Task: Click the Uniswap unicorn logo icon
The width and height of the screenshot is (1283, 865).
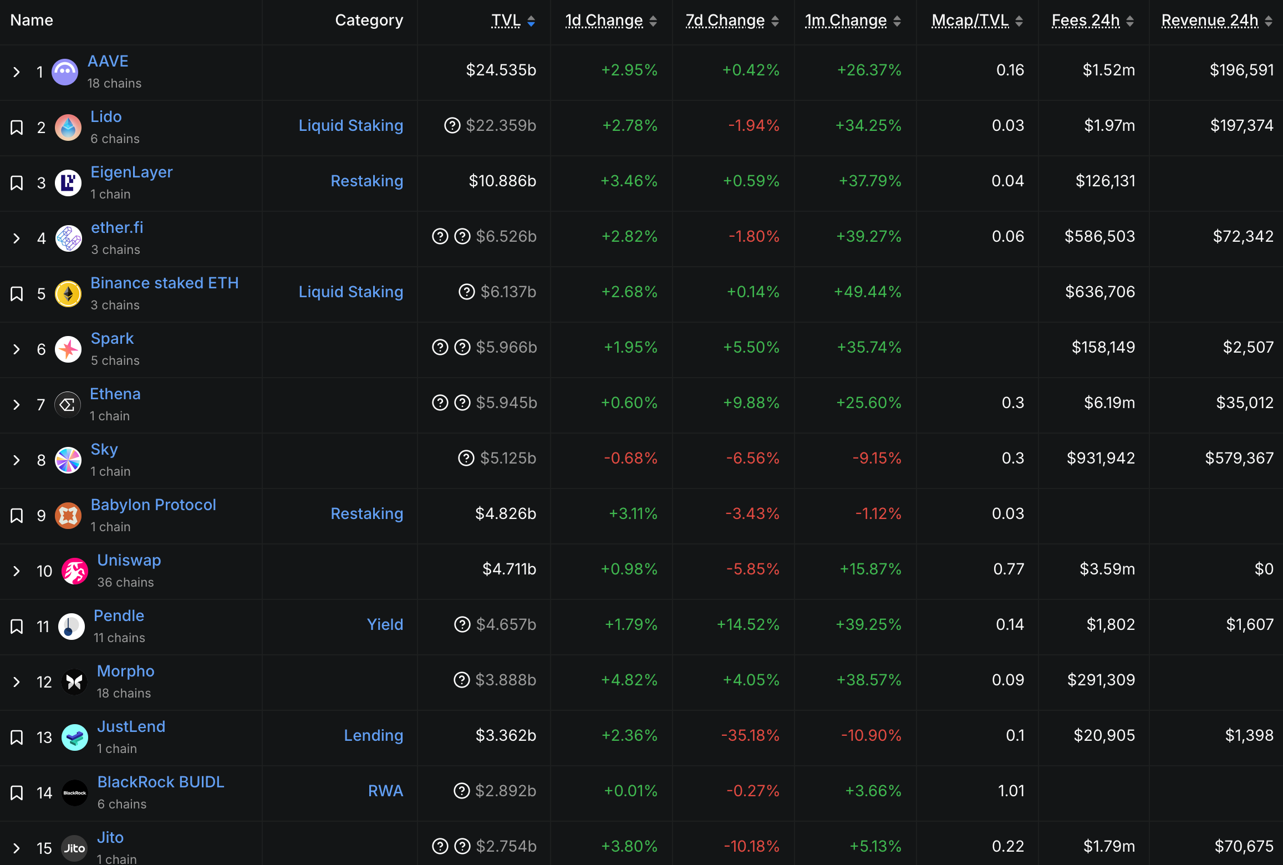Action: click(x=75, y=571)
